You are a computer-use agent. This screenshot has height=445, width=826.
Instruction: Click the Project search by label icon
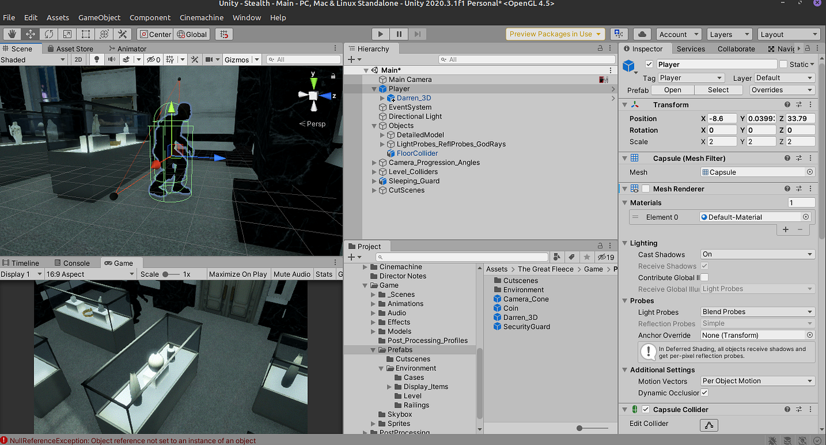572,257
